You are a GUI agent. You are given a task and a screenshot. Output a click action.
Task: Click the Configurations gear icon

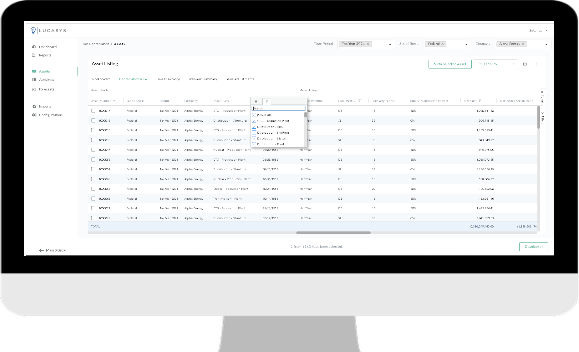[34, 115]
